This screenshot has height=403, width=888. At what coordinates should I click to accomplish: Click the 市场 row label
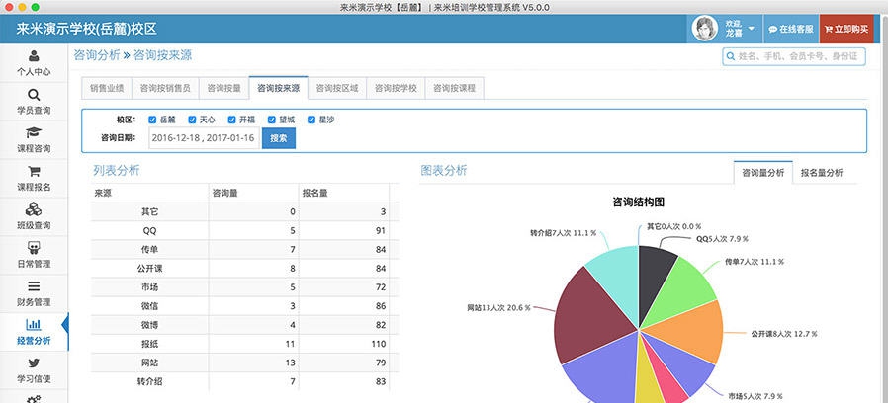pyautogui.click(x=149, y=287)
